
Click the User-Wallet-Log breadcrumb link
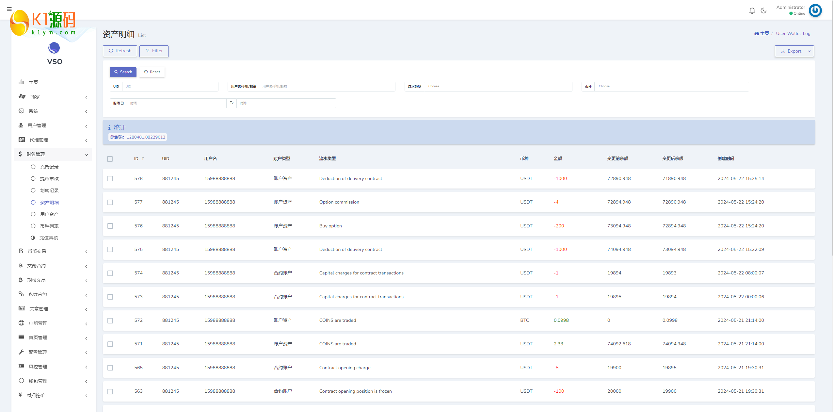tap(793, 34)
